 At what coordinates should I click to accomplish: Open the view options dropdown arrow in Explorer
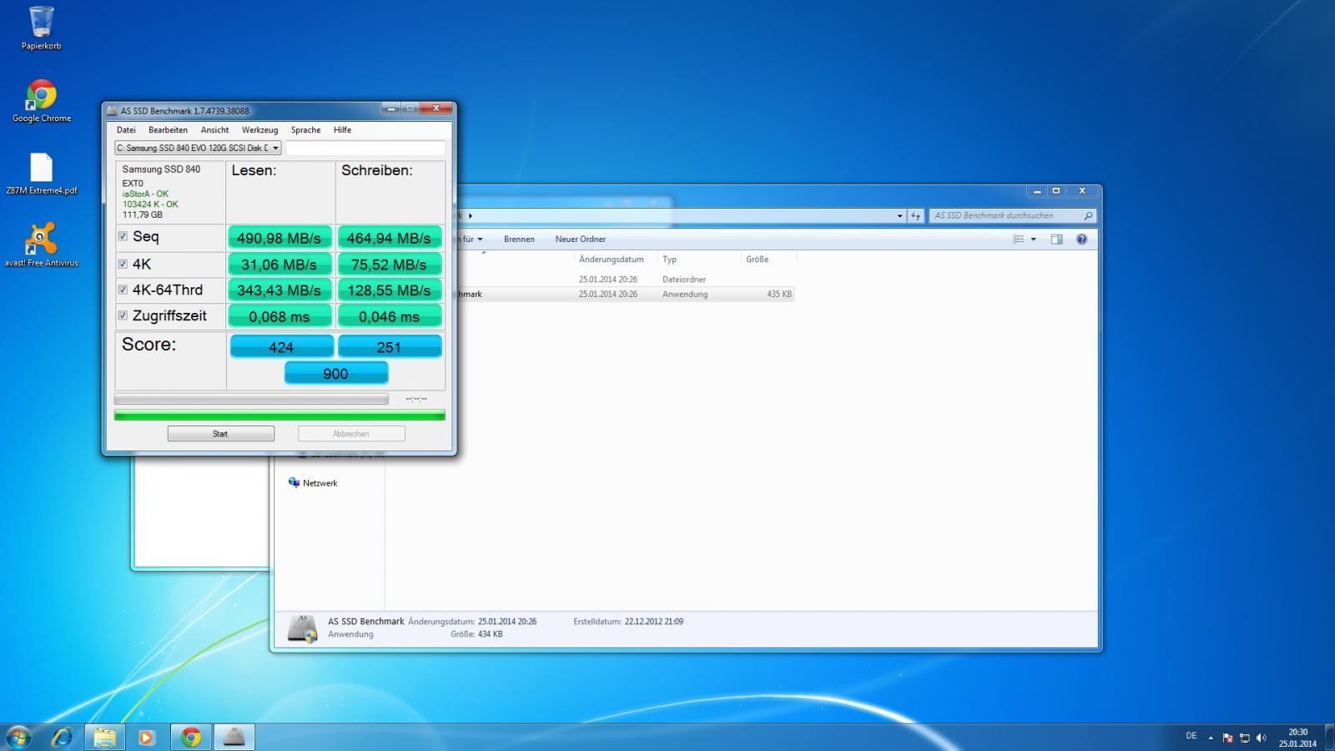1034,239
